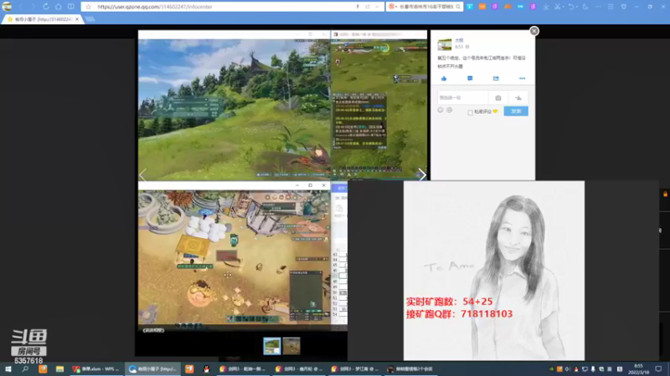670x376 pixels.
Task: Open the QQ penguin taskbar icon
Action: click(206, 369)
